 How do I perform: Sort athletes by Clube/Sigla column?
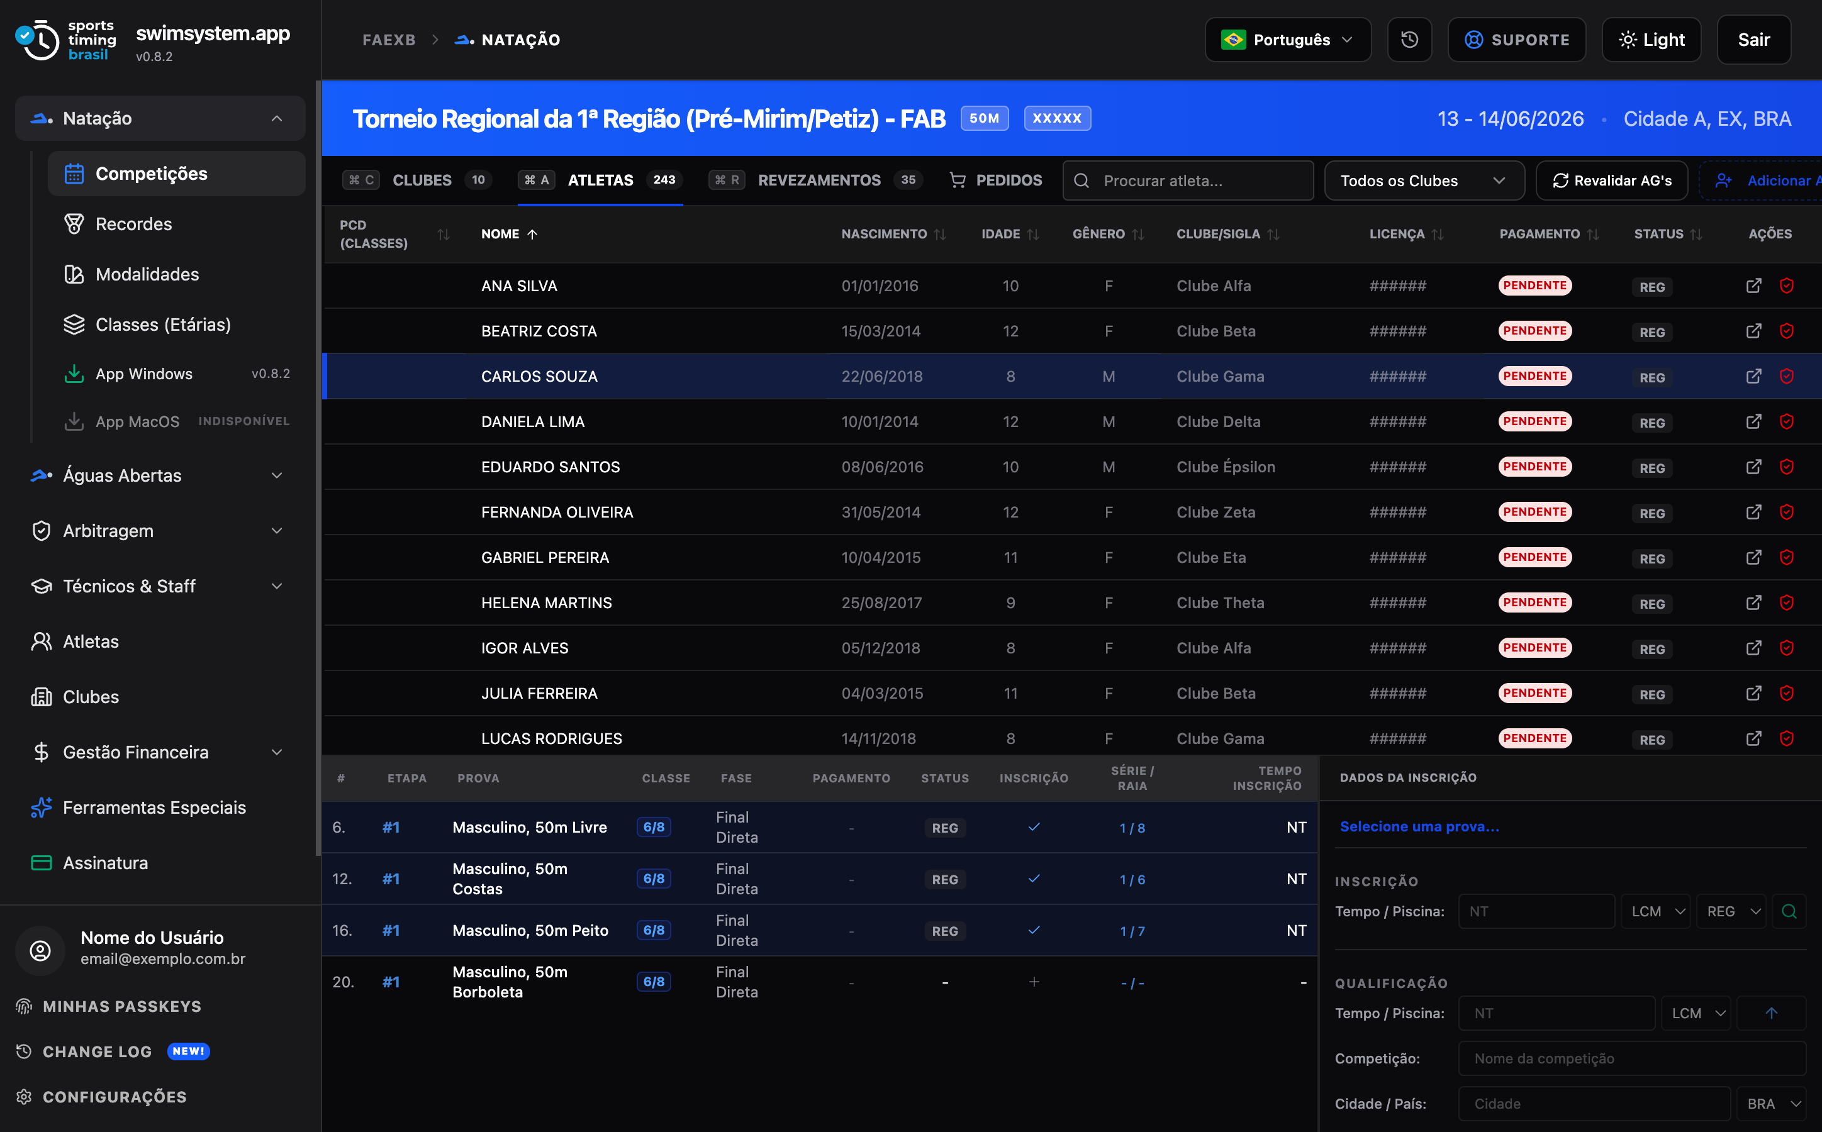[1273, 235]
